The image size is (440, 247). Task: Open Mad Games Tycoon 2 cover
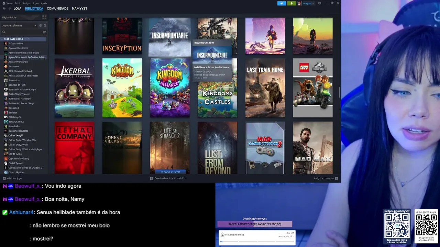pyautogui.click(x=265, y=148)
